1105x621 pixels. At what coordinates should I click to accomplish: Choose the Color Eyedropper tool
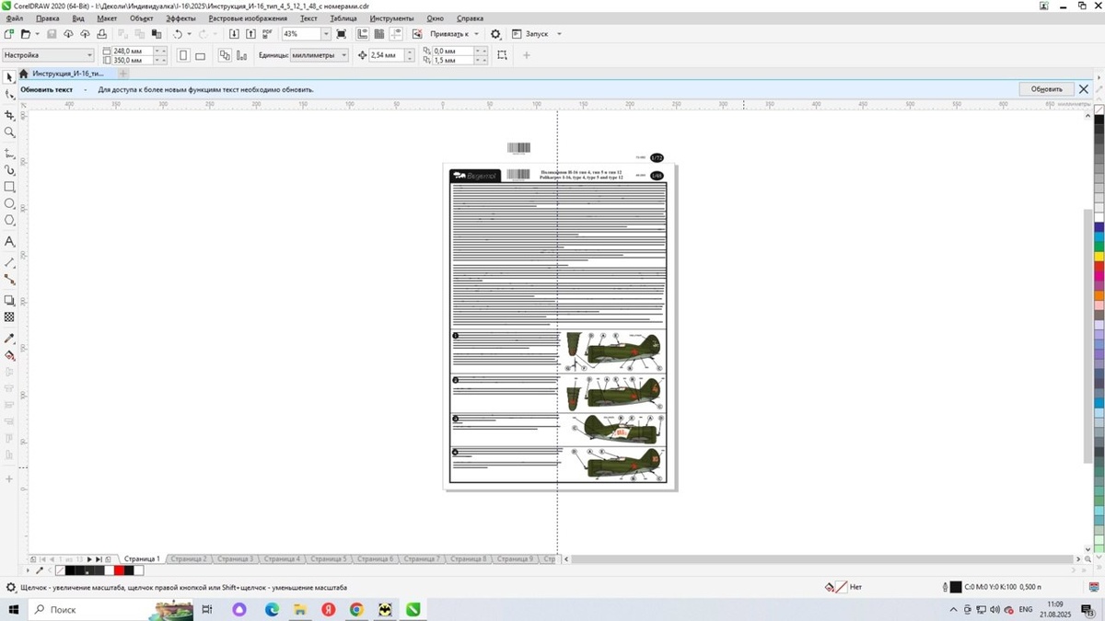tap(9, 339)
